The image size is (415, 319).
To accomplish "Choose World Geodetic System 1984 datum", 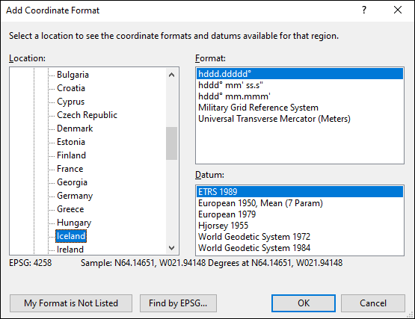I will [x=300, y=248].
